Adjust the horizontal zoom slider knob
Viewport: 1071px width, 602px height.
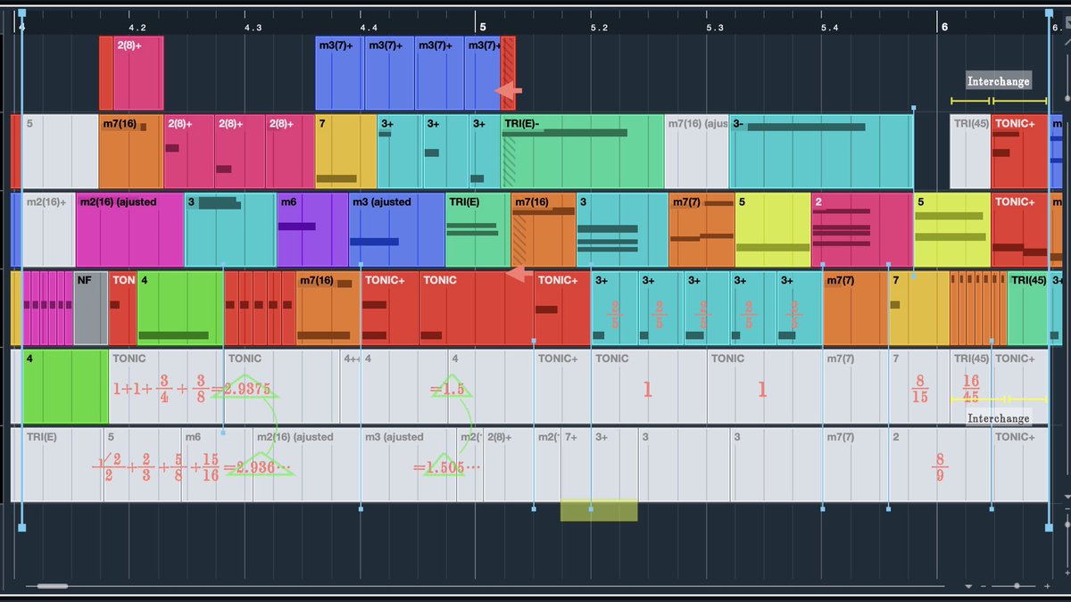tap(1018, 586)
